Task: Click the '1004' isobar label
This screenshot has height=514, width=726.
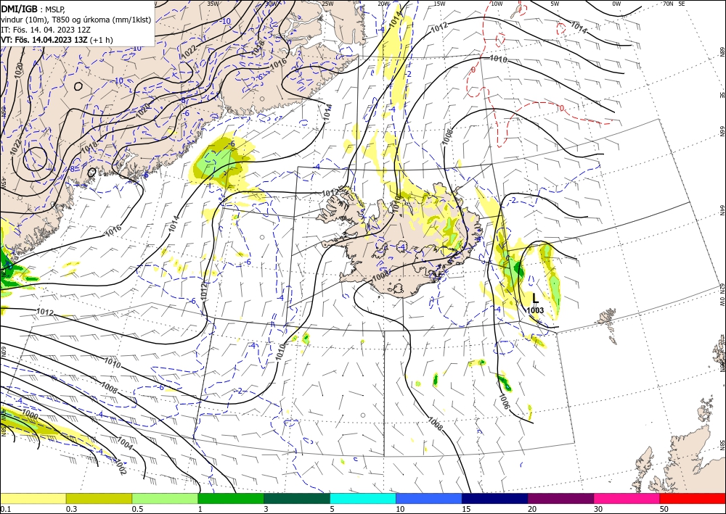Action: point(125,443)
